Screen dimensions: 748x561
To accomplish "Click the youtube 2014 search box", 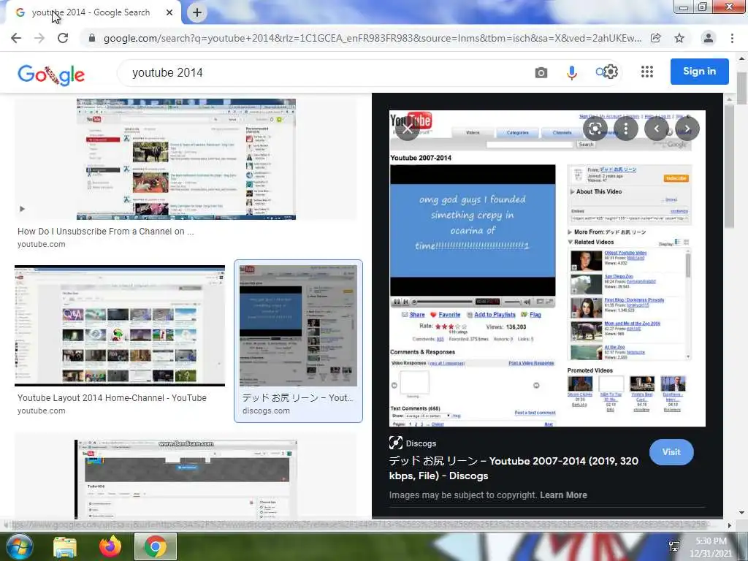I will (324, 72).
